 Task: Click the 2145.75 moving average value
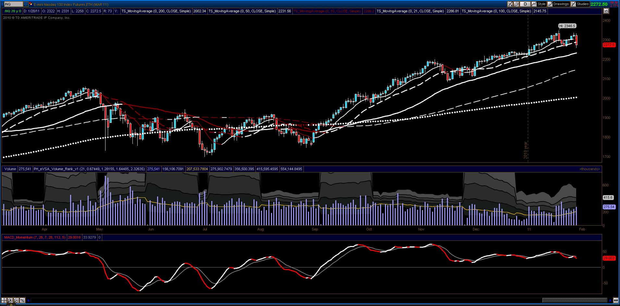coord(540,11)
